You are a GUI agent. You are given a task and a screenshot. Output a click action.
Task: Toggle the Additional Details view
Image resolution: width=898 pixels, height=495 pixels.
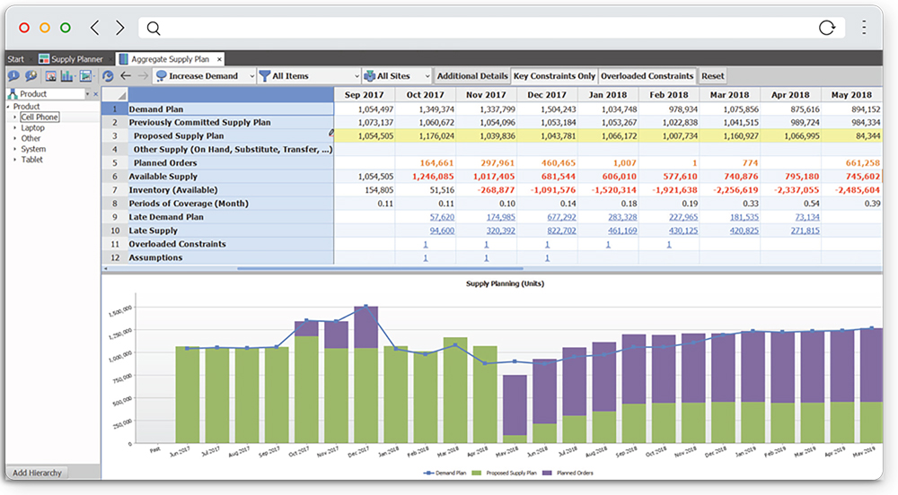point(471,76)
